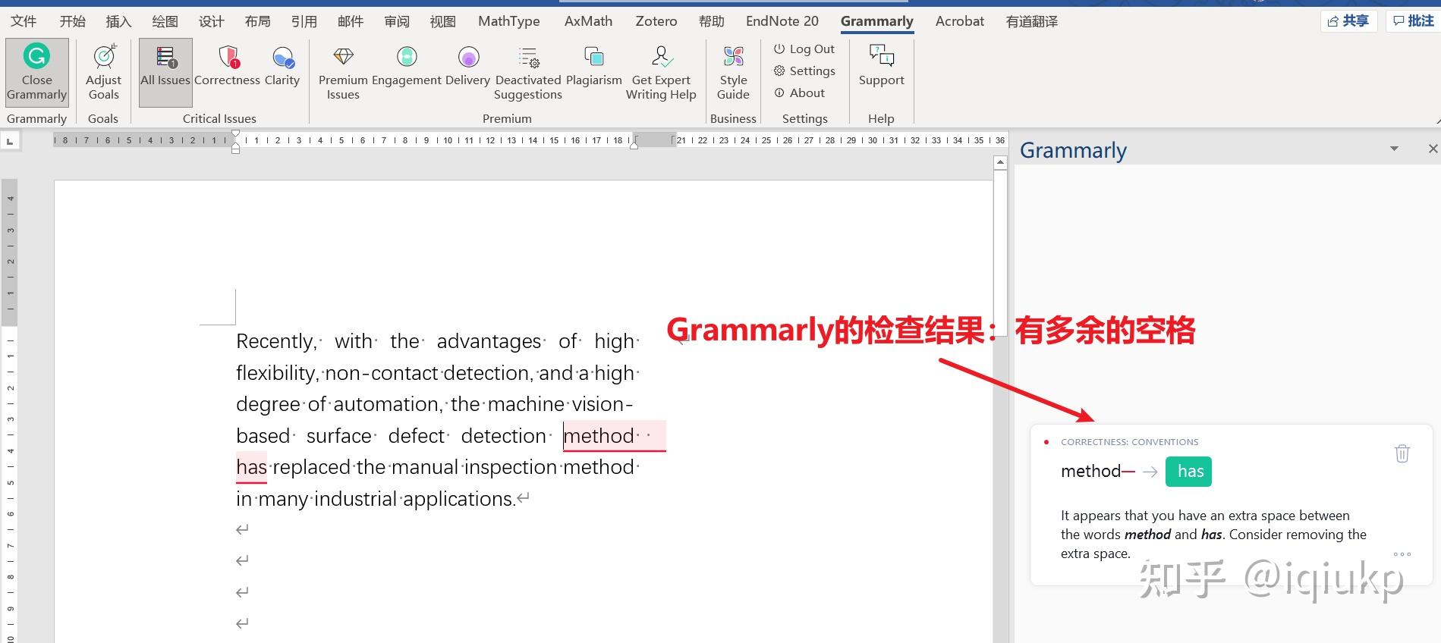
Task: Switch to the 邮件 tab
Action: pyautogui.click(x=350, y=21)
